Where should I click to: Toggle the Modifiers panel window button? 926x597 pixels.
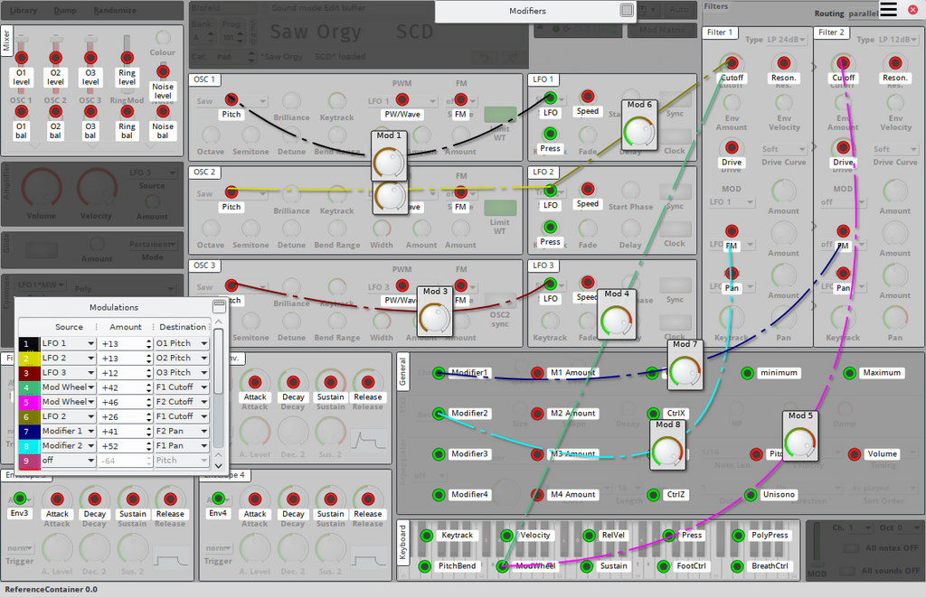627,11
